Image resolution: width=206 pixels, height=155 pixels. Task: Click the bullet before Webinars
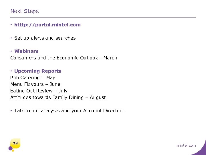tap(11, 51)
